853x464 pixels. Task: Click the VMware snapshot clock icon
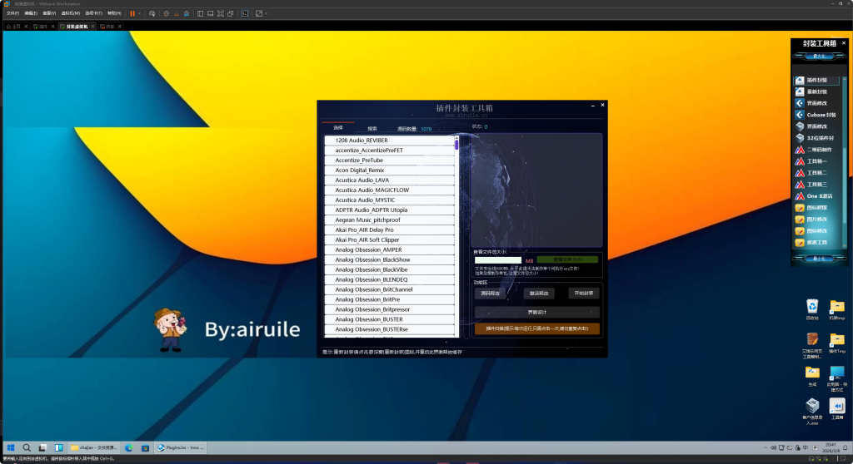coord(167,14)
